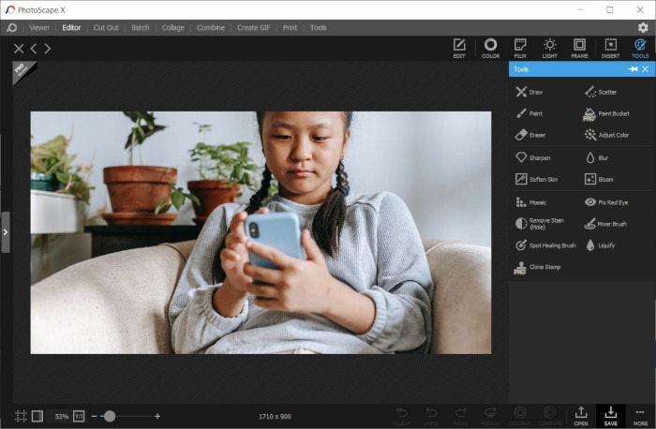Open the More options menu
Image resolution: width=656 pixels, height=429 pixels.
point(640,416)
